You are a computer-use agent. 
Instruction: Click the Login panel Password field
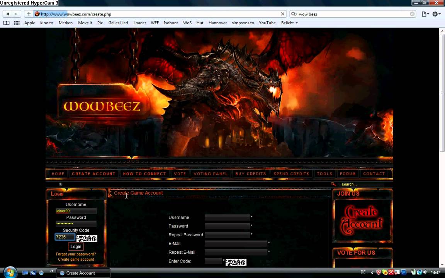pyautogui.click(x=76, y=224)
